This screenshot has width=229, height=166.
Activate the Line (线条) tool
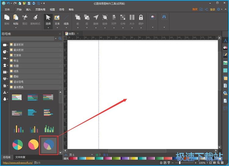pos(66,17)
